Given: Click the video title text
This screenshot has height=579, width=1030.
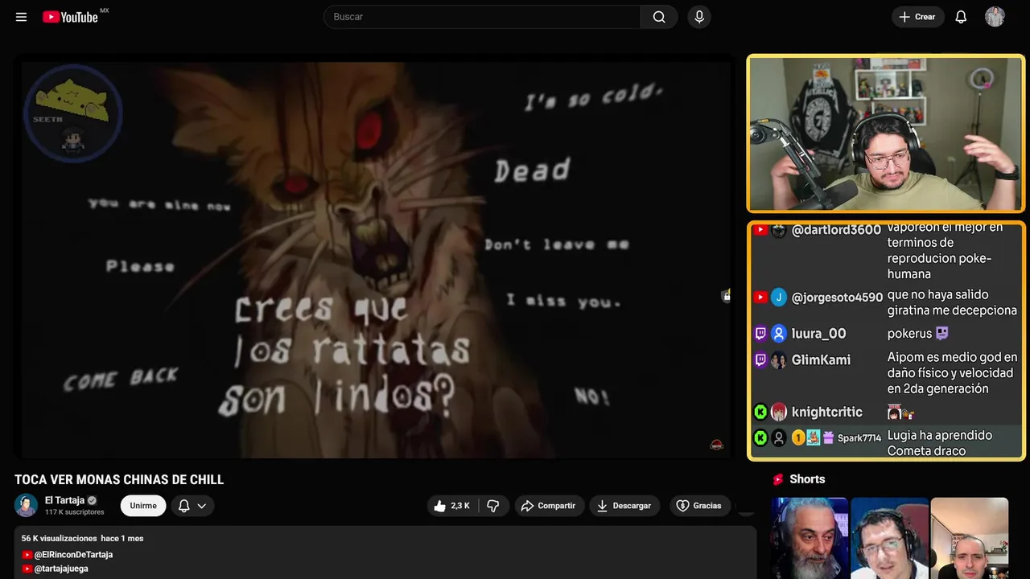Looking at the screenshot, I should tap(119, 480).
